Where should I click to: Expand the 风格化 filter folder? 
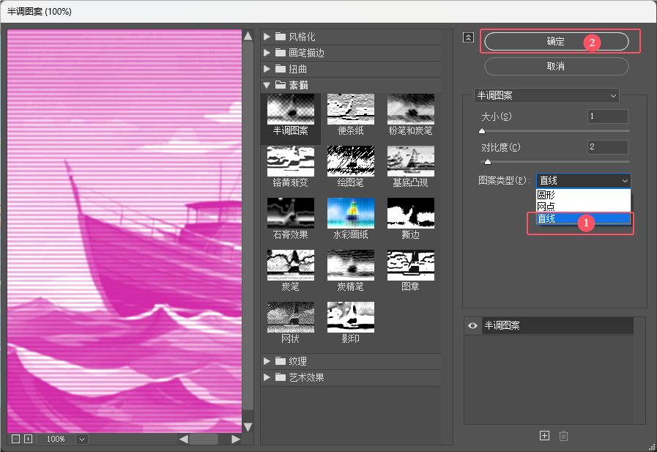coord(267,37)
